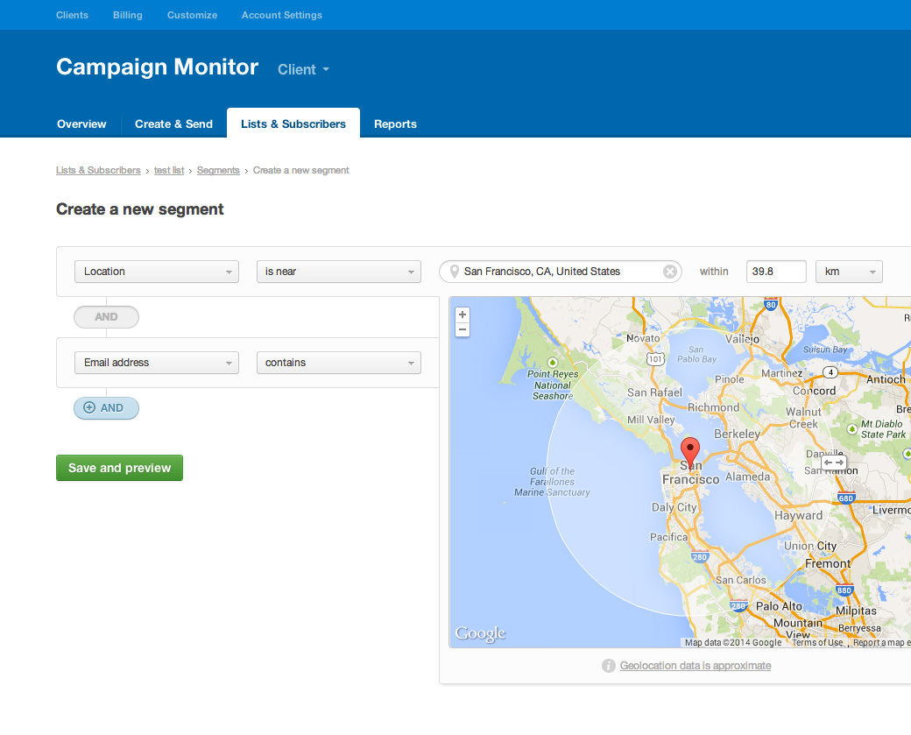Open the Billing menu
The image size is (911, 735).
click(128, 15)
